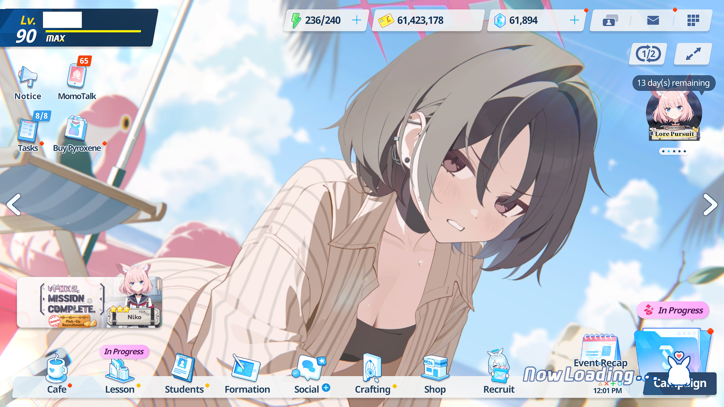724x407 pixels.
Task: Open the Lv. 90 player profile
Action: point(78,28)
